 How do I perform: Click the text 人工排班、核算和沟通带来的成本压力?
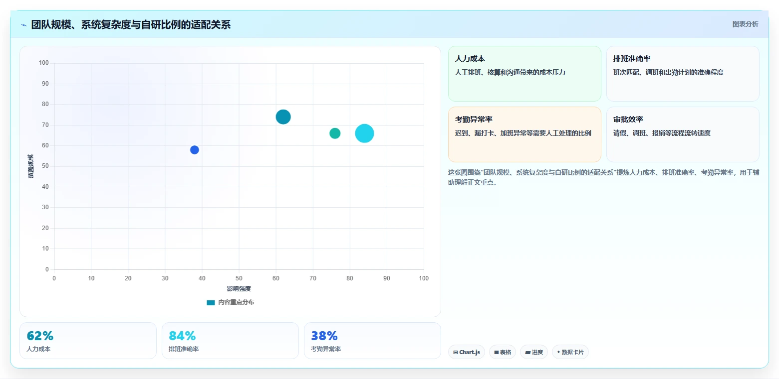[x=510, y=72]
